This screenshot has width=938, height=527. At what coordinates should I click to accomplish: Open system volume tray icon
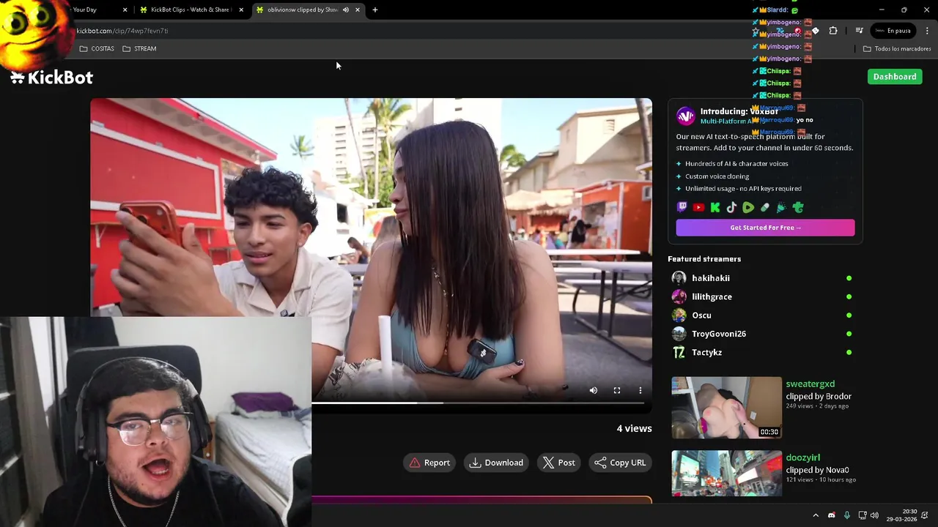tap(874, 515)
